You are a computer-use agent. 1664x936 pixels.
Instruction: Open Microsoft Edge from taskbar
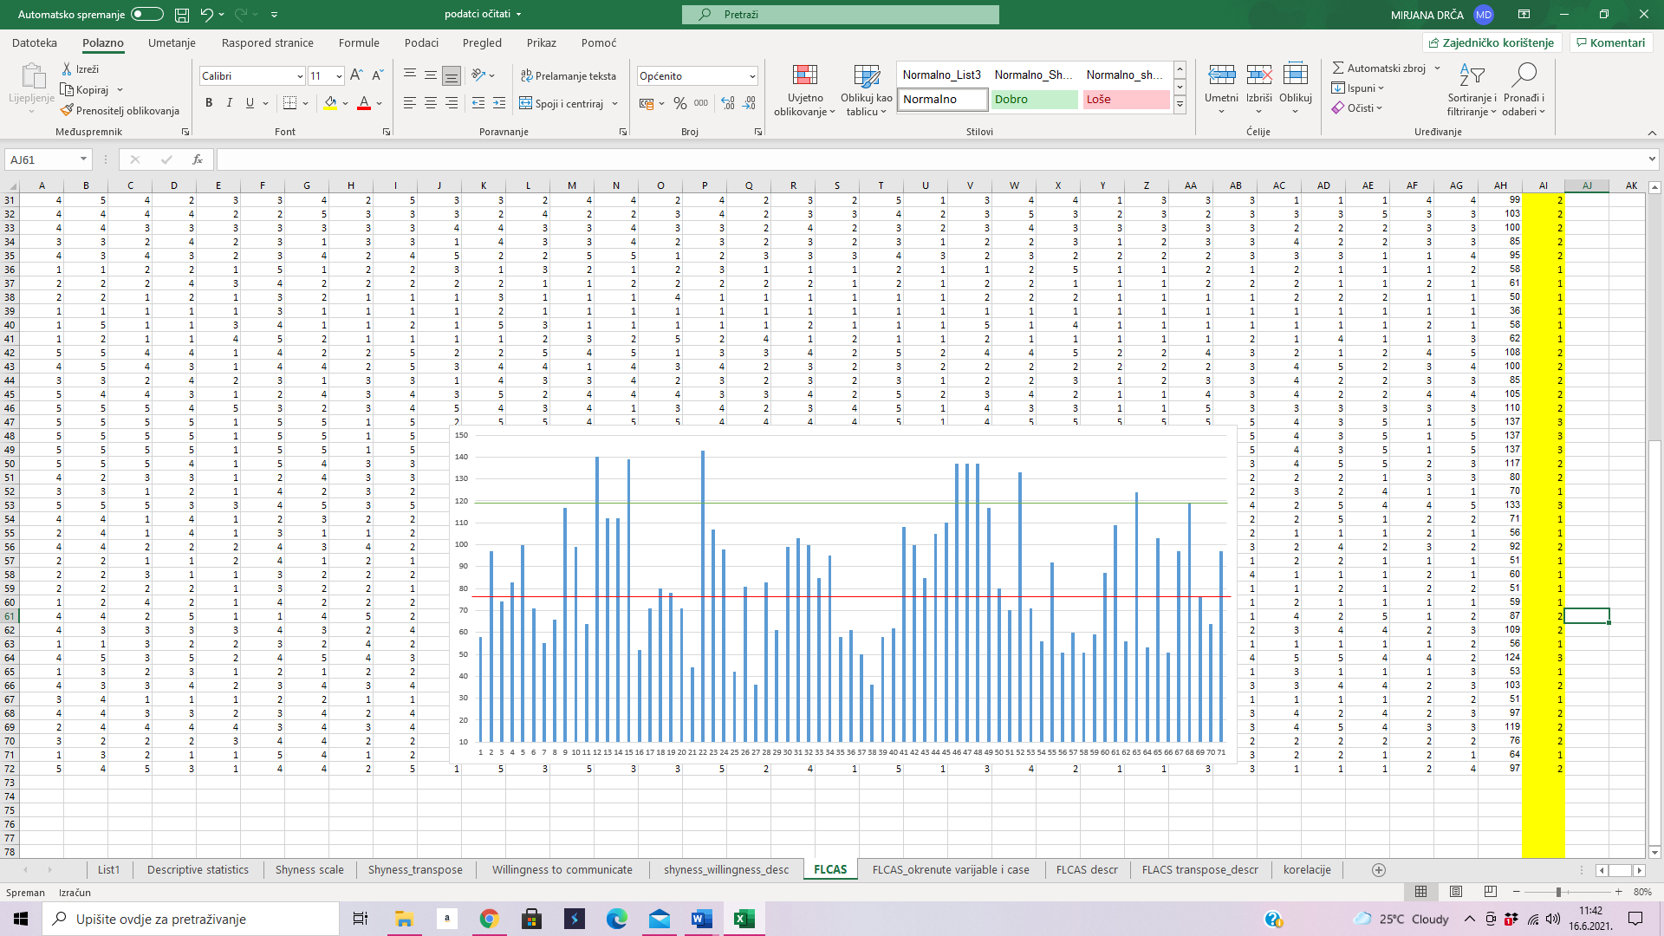coord(616,919)
